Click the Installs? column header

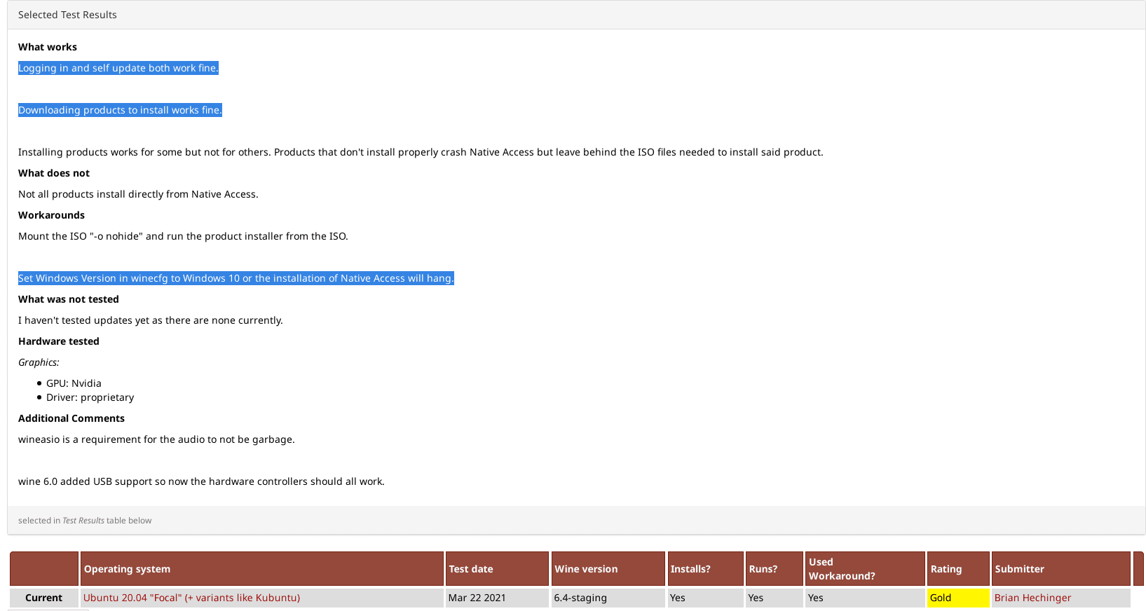[690, 569]
